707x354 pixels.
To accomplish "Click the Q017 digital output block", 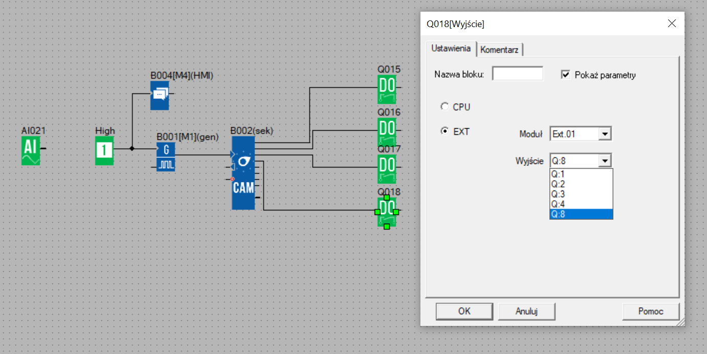I will pyautogui.click(x=387, y=169).
